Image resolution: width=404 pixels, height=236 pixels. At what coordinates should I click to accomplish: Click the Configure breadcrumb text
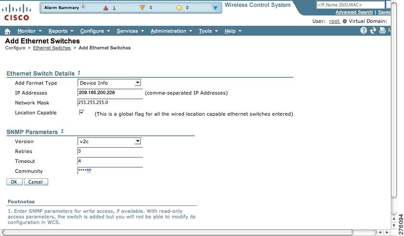[15, 48]
